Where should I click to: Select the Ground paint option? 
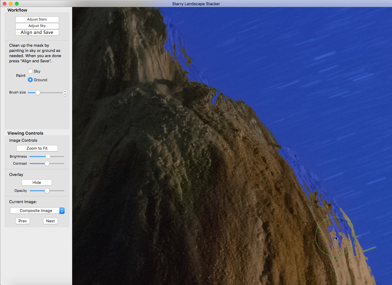[30, 80]
